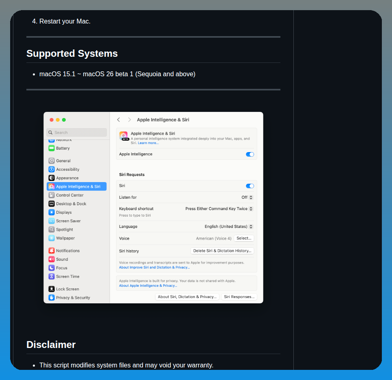Click the Battery icon in the sidebar
Screen dimensions: 392x380
pyautogui.click(x=52, y=148)
